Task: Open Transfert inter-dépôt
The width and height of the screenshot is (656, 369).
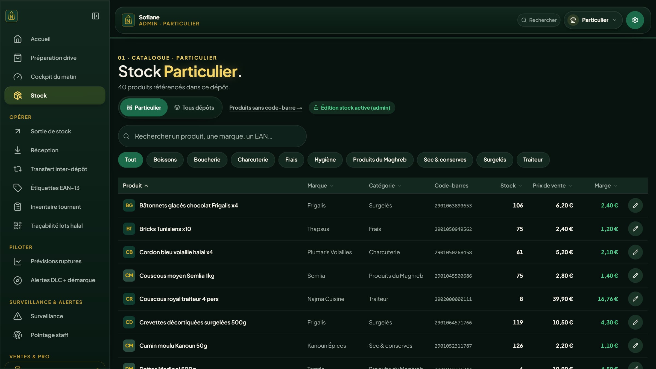Action: 55,169
